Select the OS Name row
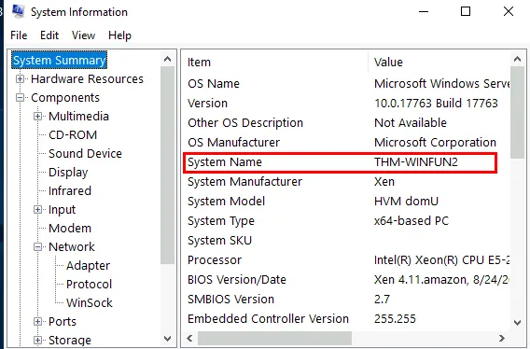Image resolution: width=530 pixels, height=349 pixels. 346,84
